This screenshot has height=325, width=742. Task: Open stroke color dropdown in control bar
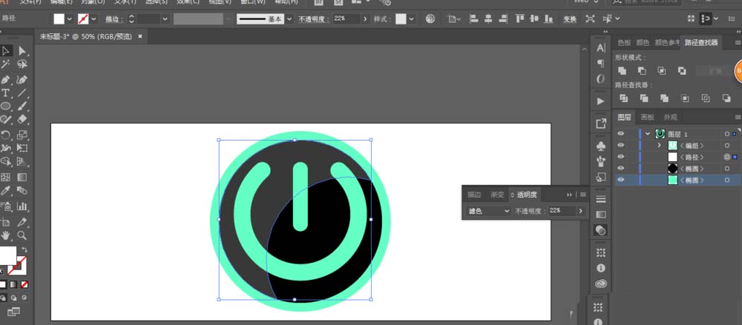(x=93, y=19)
